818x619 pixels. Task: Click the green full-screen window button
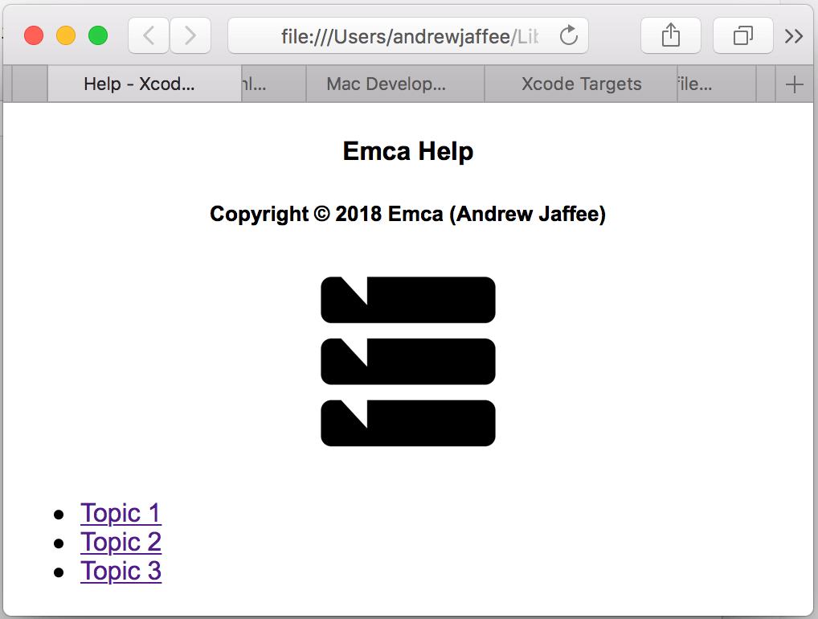click(x=98, y=35)
